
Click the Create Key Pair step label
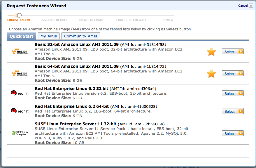91,20
